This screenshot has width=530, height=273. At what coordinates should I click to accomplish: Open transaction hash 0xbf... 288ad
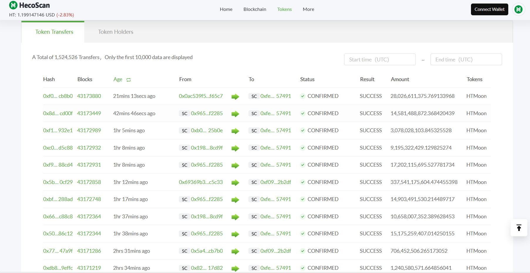click(58, 199)
